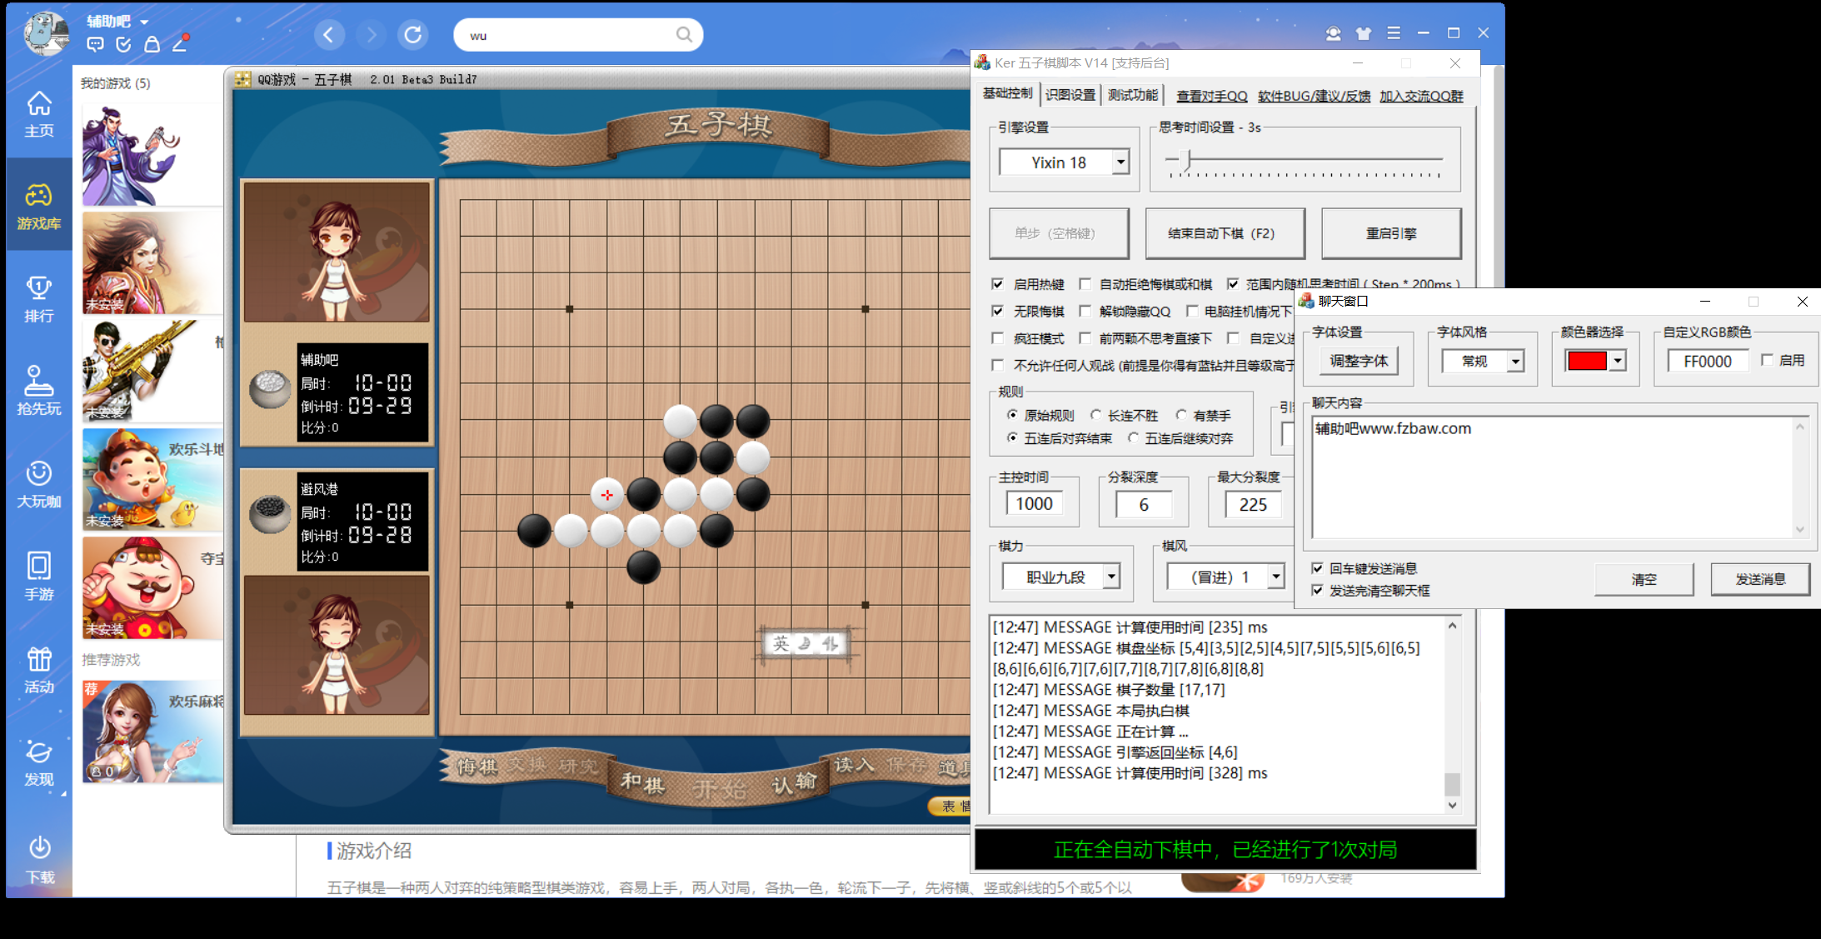Select the 有禁手 rule radio button

[x=1182, y=415]
